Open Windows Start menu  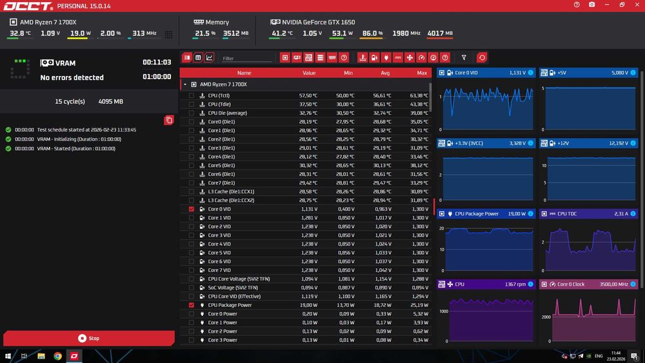[8, 356]
